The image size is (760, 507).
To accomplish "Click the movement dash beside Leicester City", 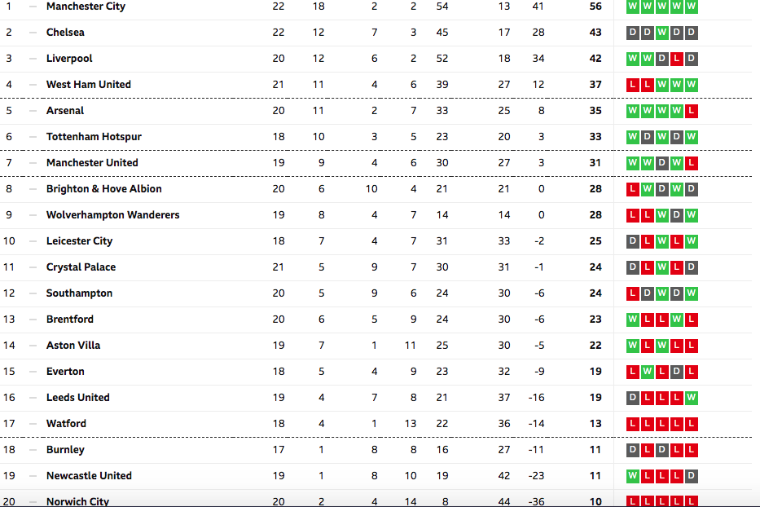I will (33, 241).
